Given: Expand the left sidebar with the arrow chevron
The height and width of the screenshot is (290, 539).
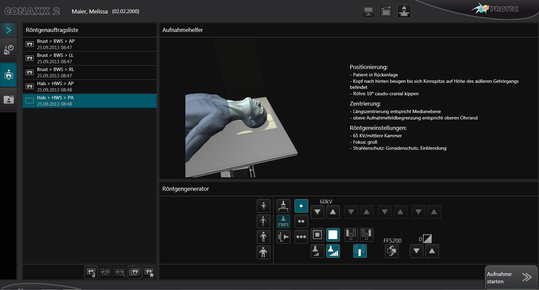Looking at the screenshot, I should [x=8, y=30].
